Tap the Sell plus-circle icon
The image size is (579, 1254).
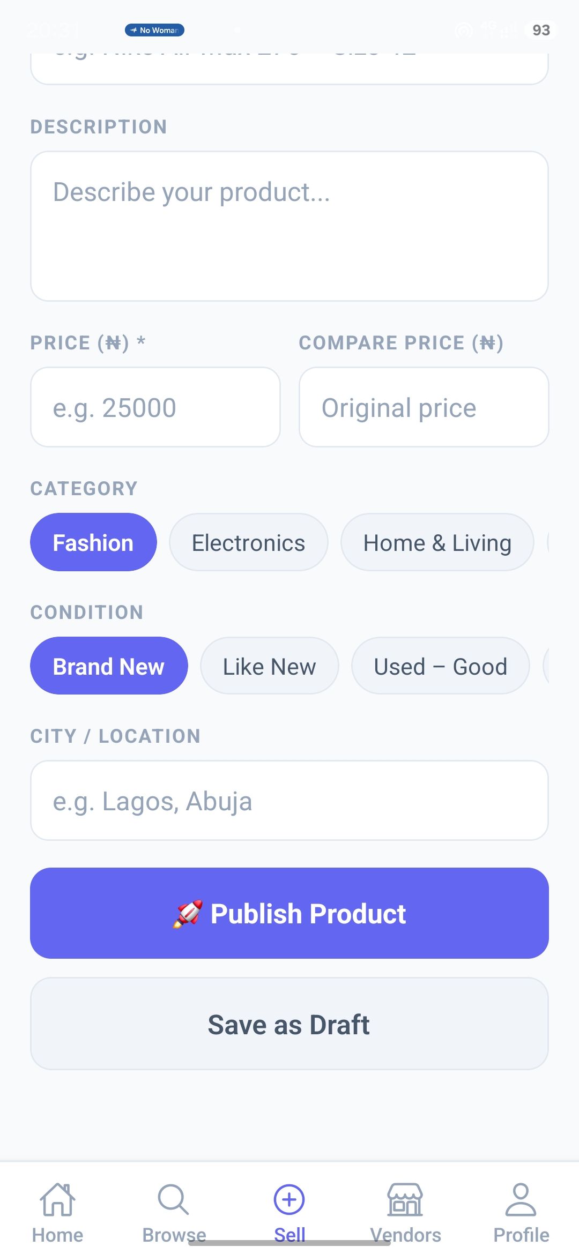click(x=289, y=1199)
